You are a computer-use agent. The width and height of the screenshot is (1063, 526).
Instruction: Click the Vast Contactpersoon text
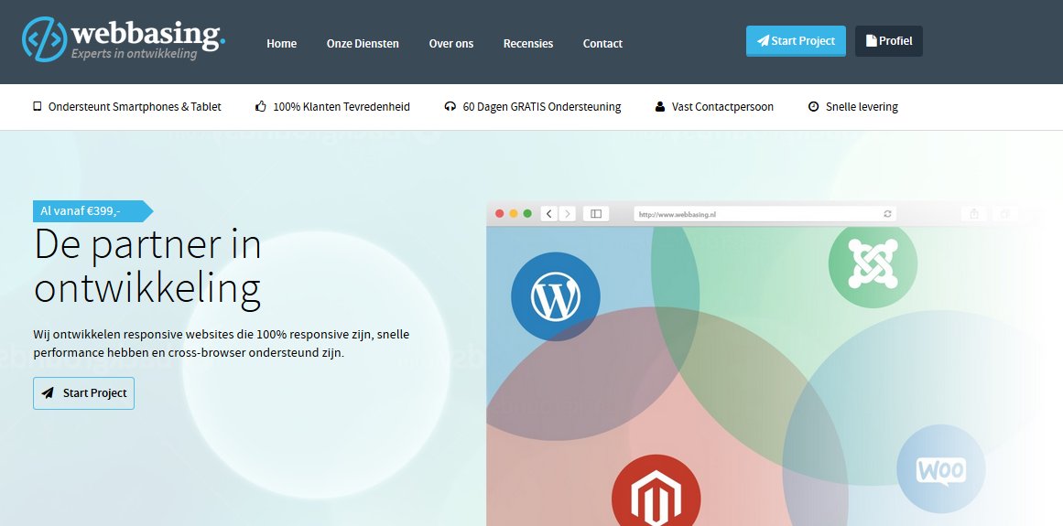[x=722, y=106]
